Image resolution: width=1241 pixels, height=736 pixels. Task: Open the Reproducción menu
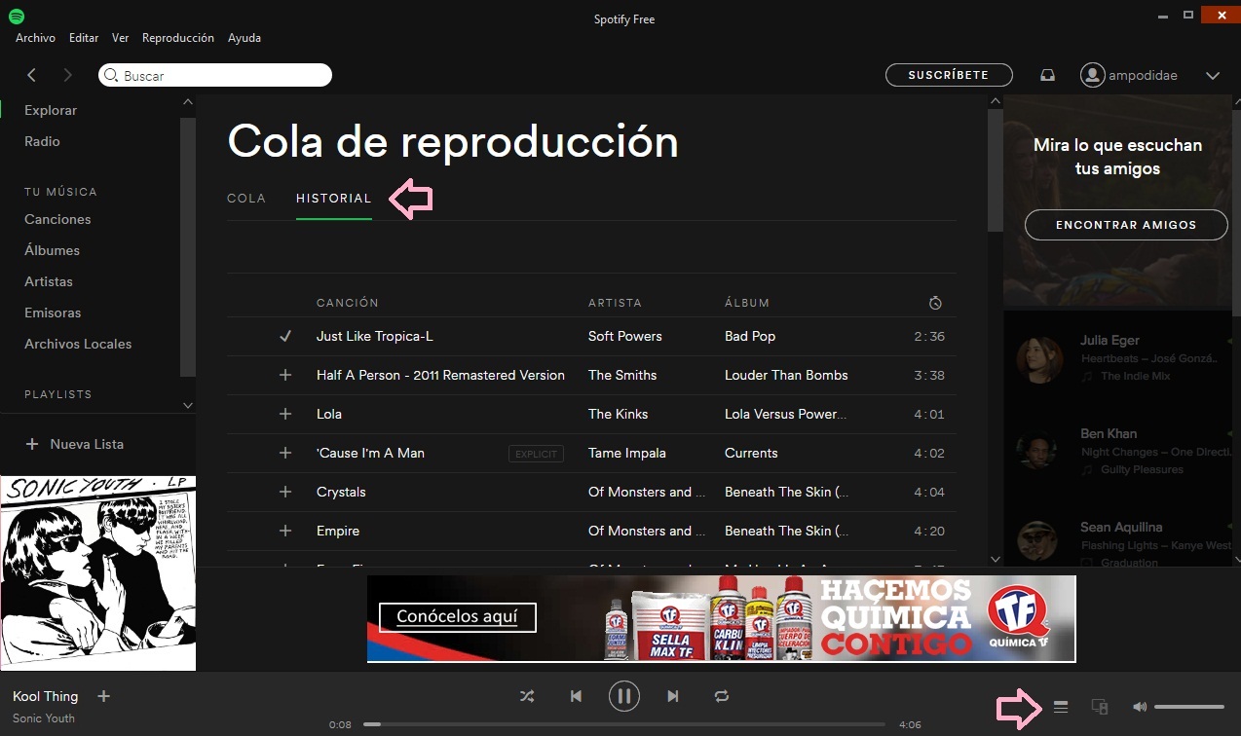pyautogui.click(x=178, y=38)
